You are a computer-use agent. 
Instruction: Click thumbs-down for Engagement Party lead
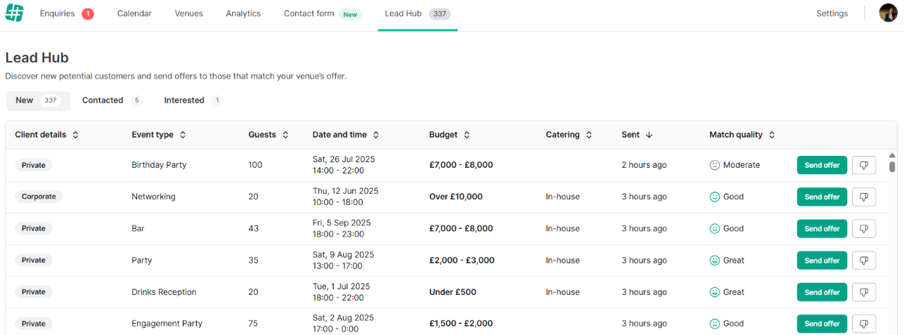click(864, 324)
